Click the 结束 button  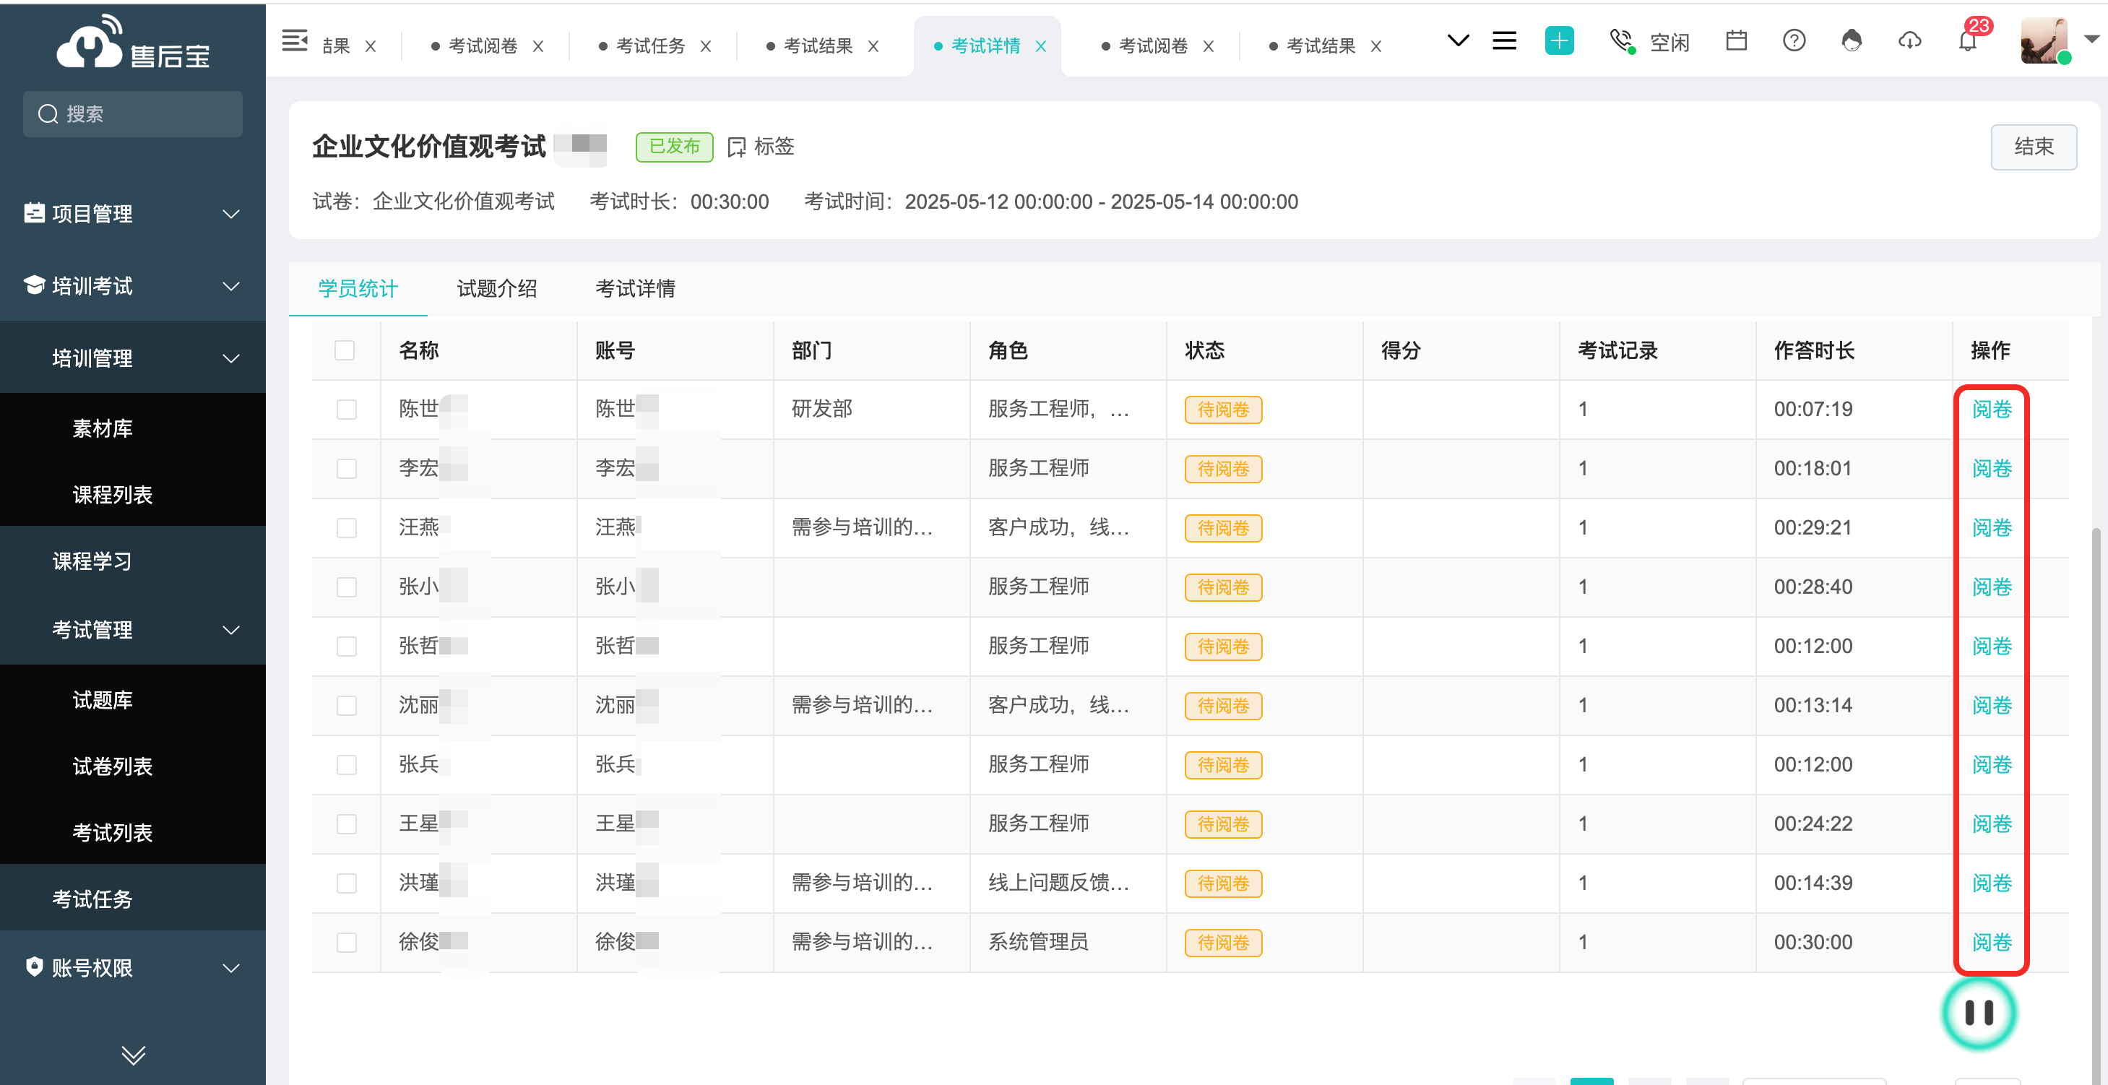click(x=2033, y=147)
